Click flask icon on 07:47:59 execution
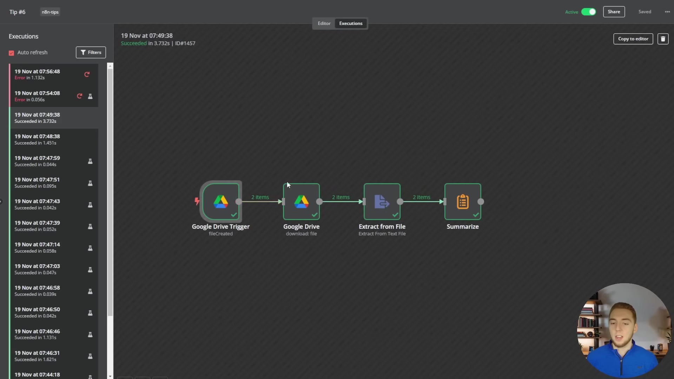This screenshot has height=379, width=674. click(90, 161)
